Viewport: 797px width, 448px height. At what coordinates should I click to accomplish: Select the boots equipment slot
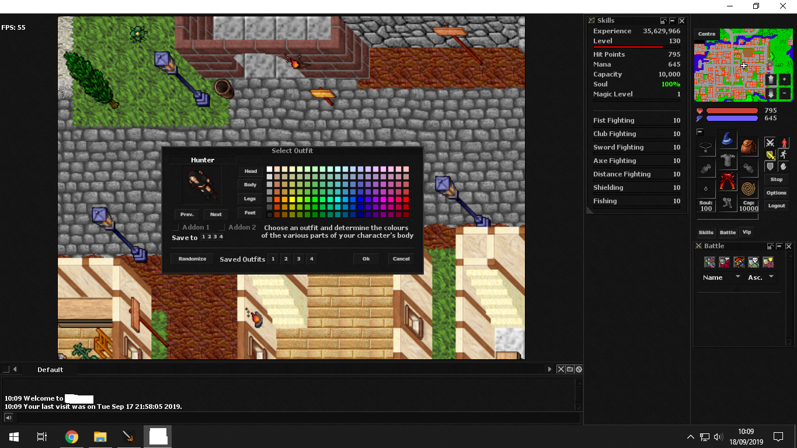tap(727, 202)
